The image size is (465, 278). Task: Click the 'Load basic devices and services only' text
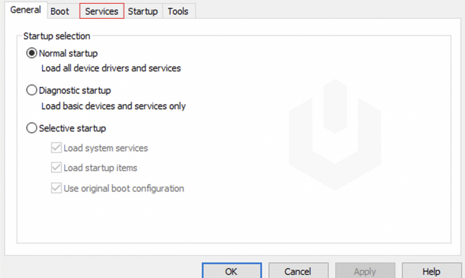click(x=113, y=106)
